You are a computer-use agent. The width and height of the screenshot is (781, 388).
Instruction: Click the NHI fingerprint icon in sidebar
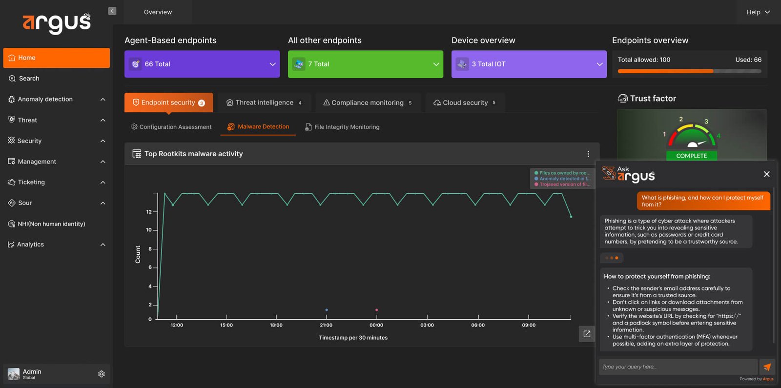coord(12,224)
